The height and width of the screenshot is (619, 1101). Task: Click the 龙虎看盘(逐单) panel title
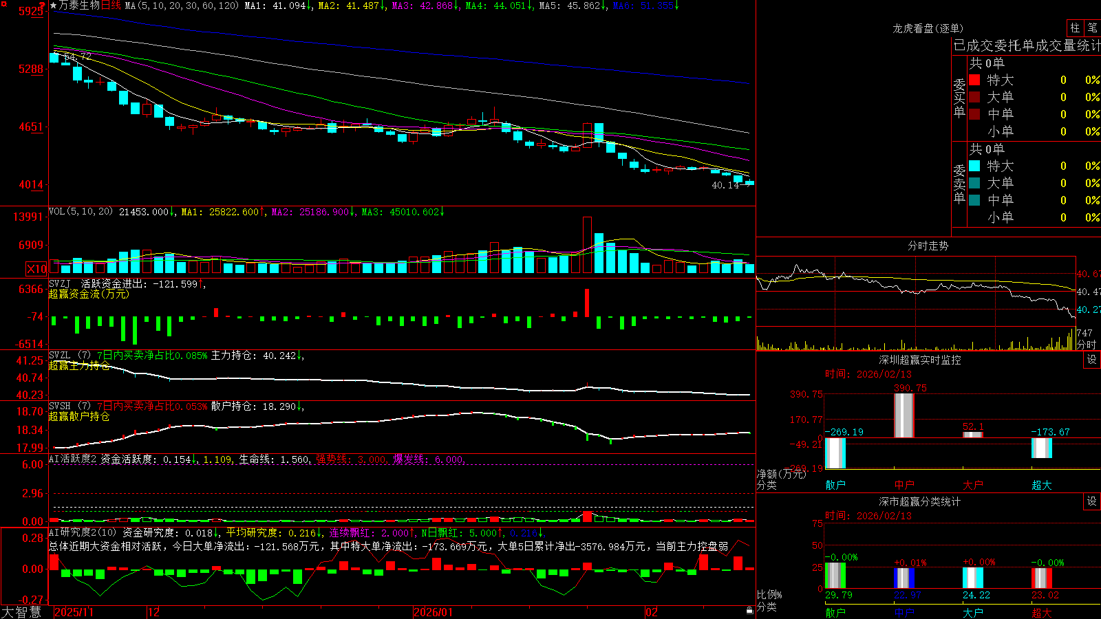click(x=928, y=28)
